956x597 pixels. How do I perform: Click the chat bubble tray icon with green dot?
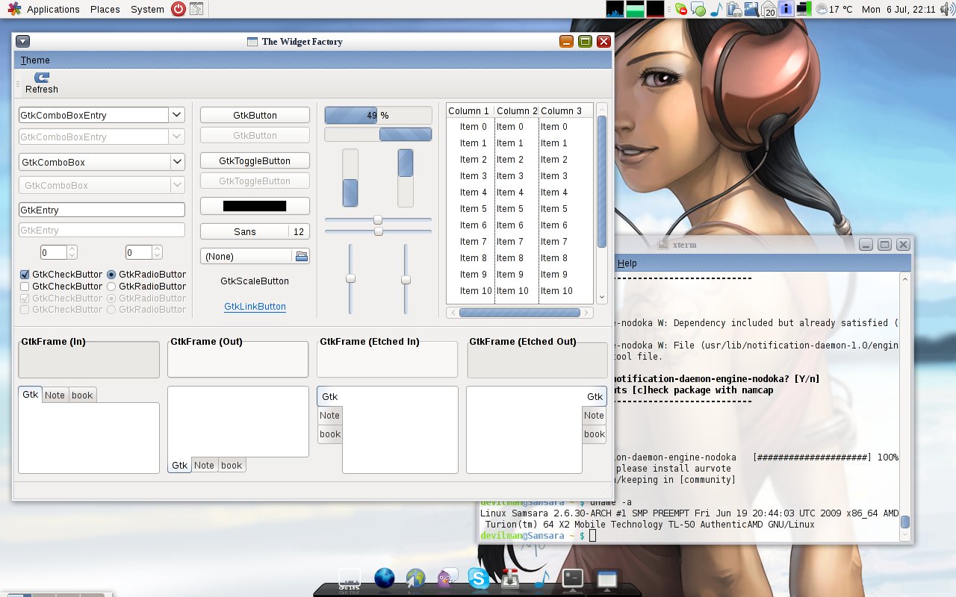tap(698, 10)
